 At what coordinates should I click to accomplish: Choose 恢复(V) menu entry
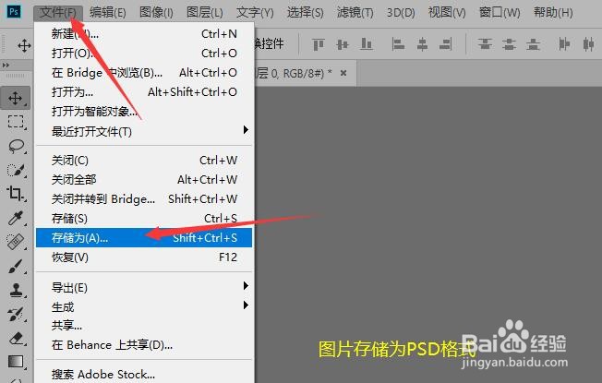[144, 257]
